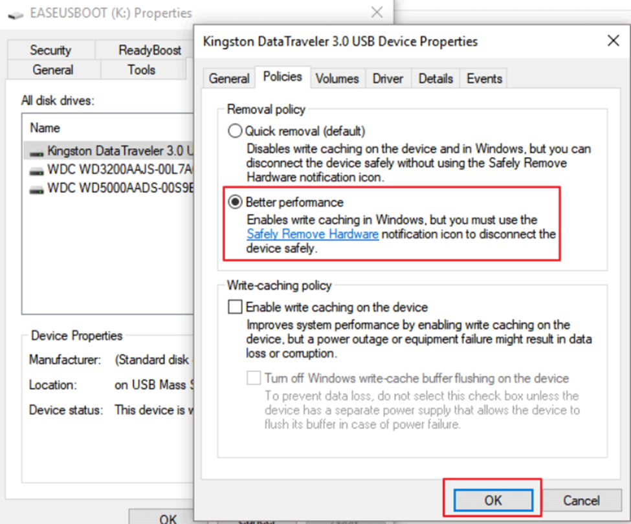The image size is (631, 524).
Task: Click the 'All disk drives:' label
Action: [58, 100]
